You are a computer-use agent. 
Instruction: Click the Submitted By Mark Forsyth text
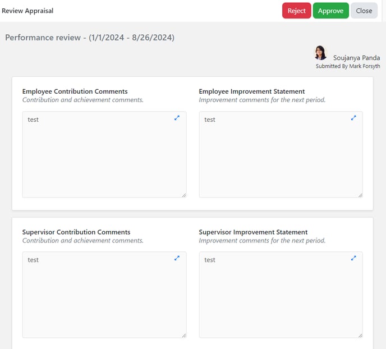pyautogui.click(x=348, y=66)
